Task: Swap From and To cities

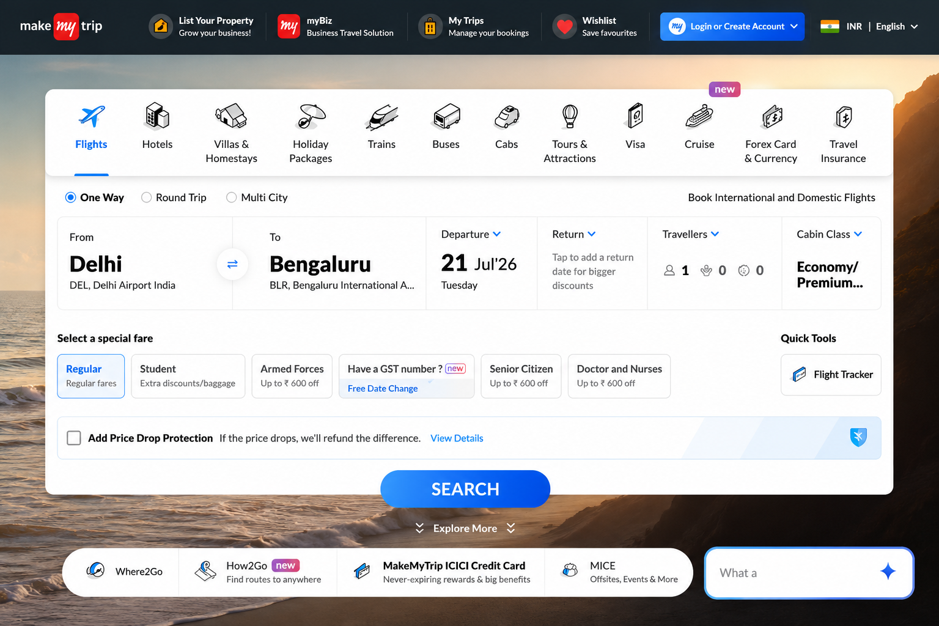Action: tap(232, 264)
